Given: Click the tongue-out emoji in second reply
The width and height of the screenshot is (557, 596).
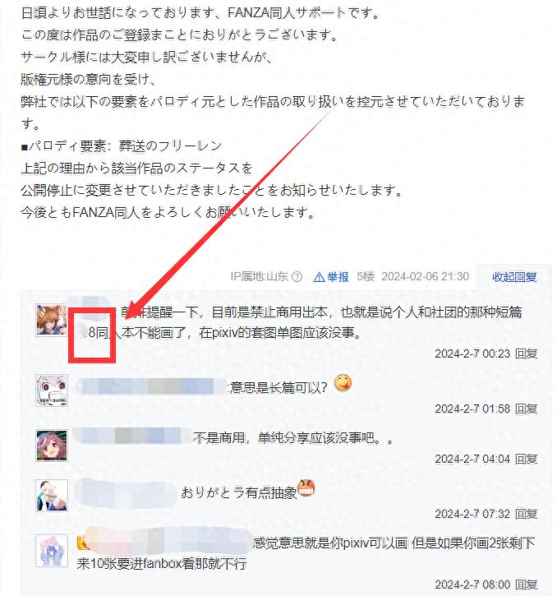Looking at the screenshot, I should pos(343,384).
